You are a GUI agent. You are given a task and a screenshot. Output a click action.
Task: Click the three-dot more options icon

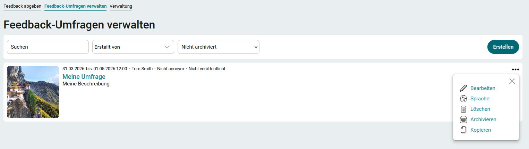tap(515, 69)
